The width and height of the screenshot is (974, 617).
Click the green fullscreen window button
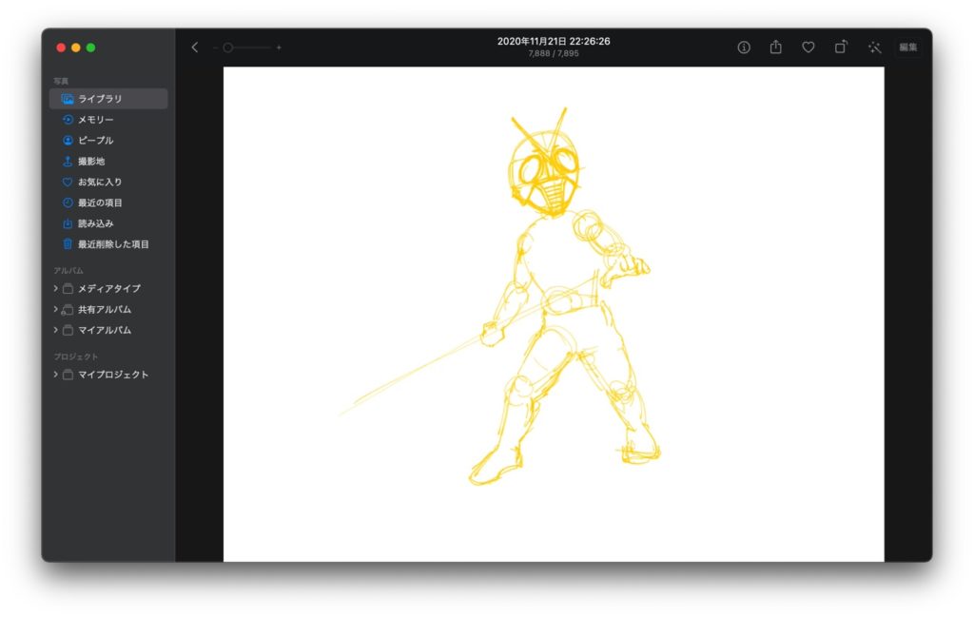(90, 48)
